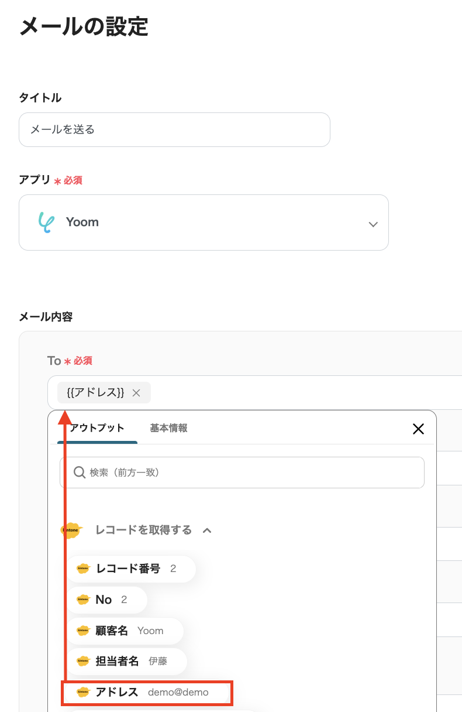462x712 pixels.
Task: Switch to the アウトプット tab
Action: (x=97, y=428)
